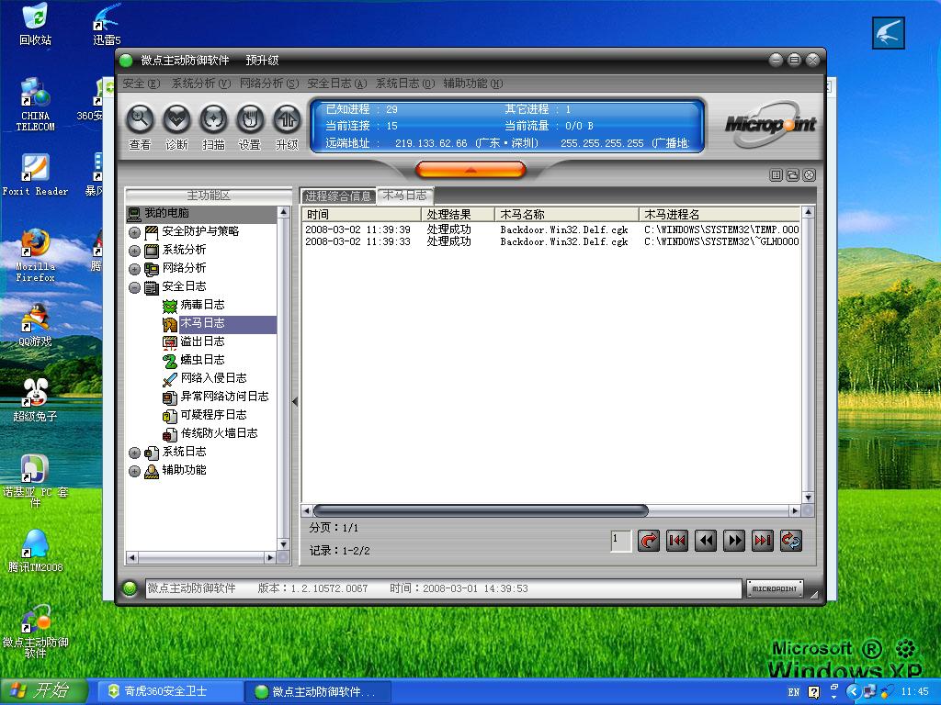Open 可疑程序日志 suspicious program log
The image size is (941, 705).
(x=213, y=415)
